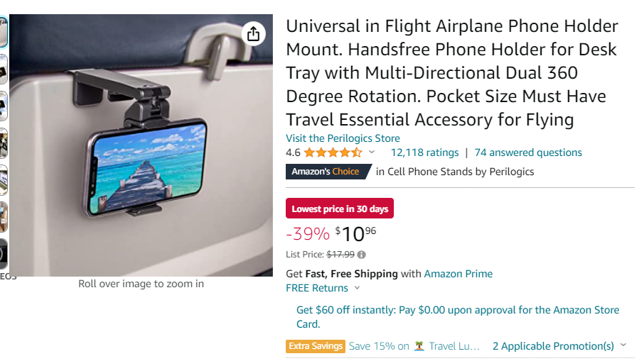The width and height of the screenshot is (644, 361).
Task: Click the Amazon Store Card $60 off offer
Action: click(457, 316)
